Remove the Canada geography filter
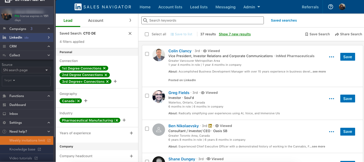Viewport: 364px width, 162px height. [78, 101]
